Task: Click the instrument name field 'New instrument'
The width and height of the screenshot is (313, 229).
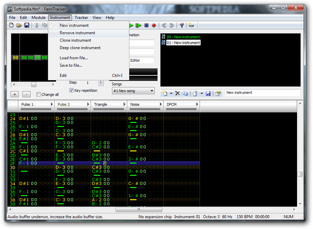Action: coord(262,92)
